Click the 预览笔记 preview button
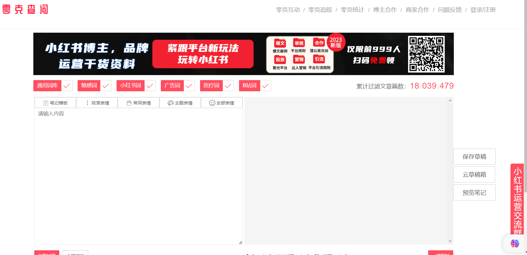527x255 pixels. tap(474, 193)
